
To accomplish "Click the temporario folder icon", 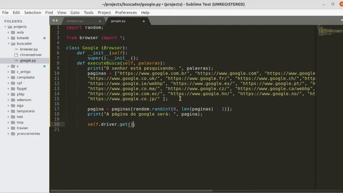I will click(x=13, y=111).
